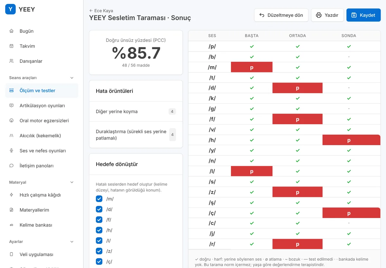Image resolution: width=386 pixels, height=268 pixels.
Task: Collapse the Ayarlar section chevron
Action: (72, 242)
